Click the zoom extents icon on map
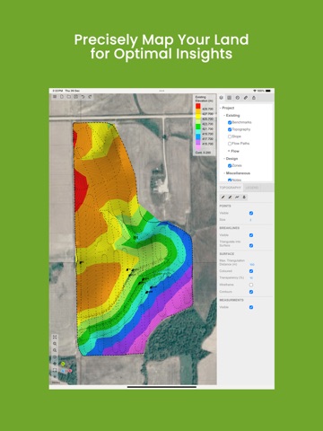The width and height of the screenshot is (323, 431). tap(55, 337)
